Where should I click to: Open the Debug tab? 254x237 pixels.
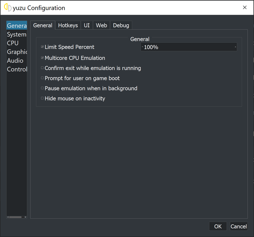pos(121,25)
